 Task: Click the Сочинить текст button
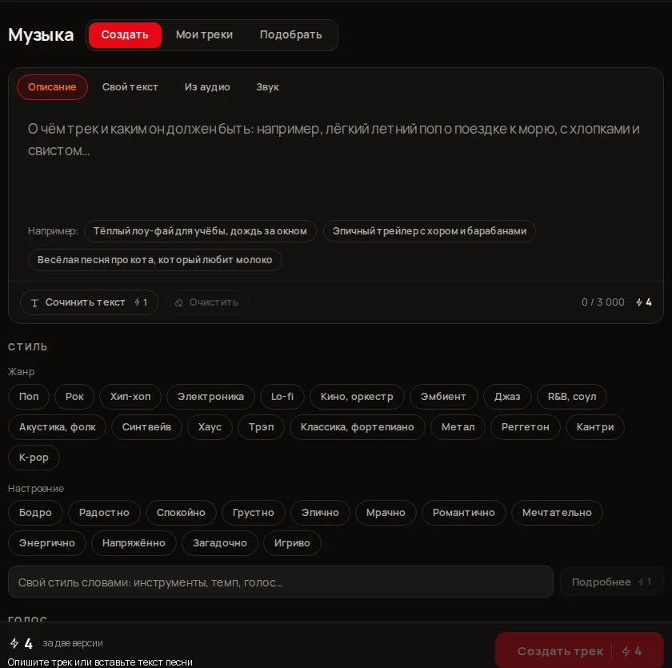[90, 302]
